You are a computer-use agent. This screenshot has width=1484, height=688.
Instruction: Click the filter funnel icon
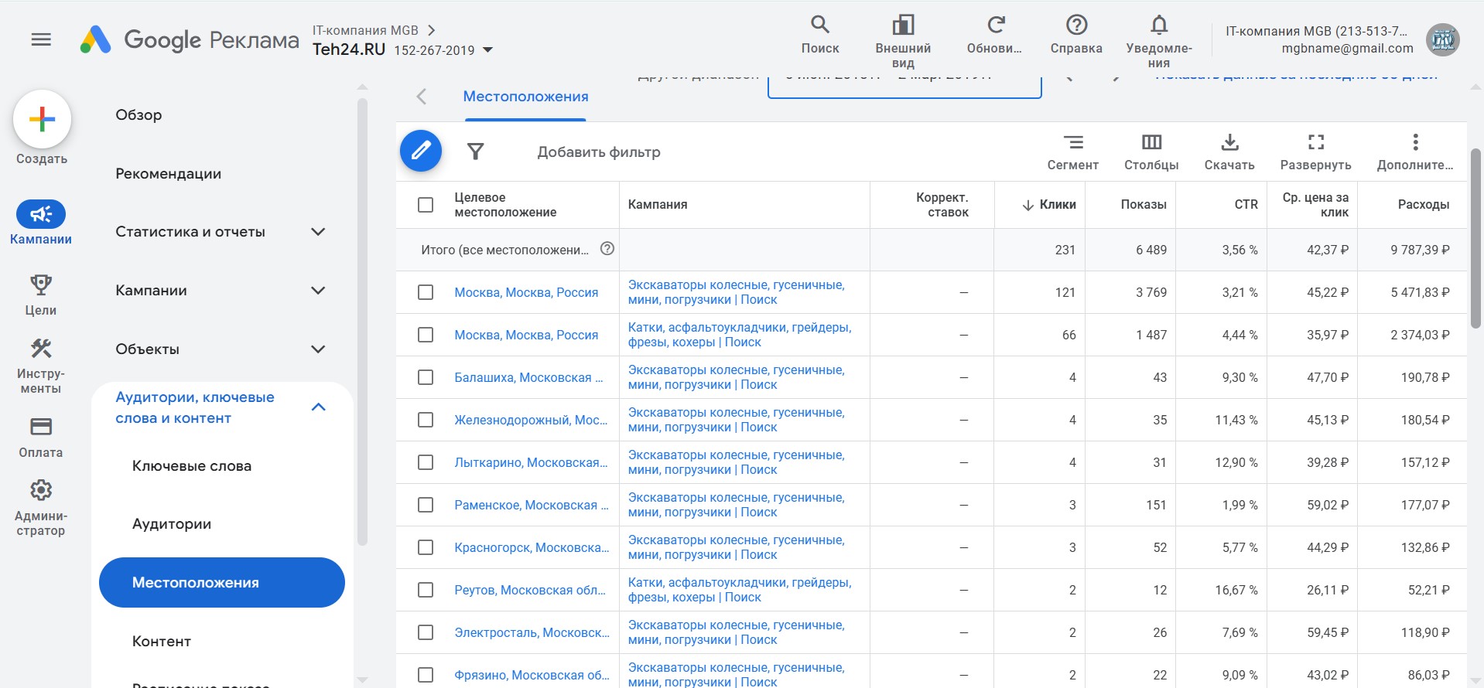point(476,152)
